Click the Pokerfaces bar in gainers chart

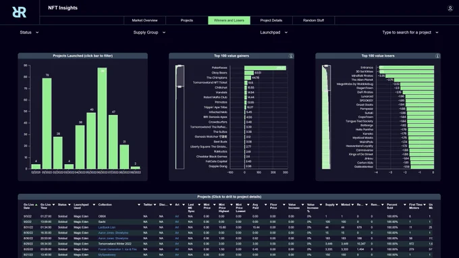pos(265,68)
